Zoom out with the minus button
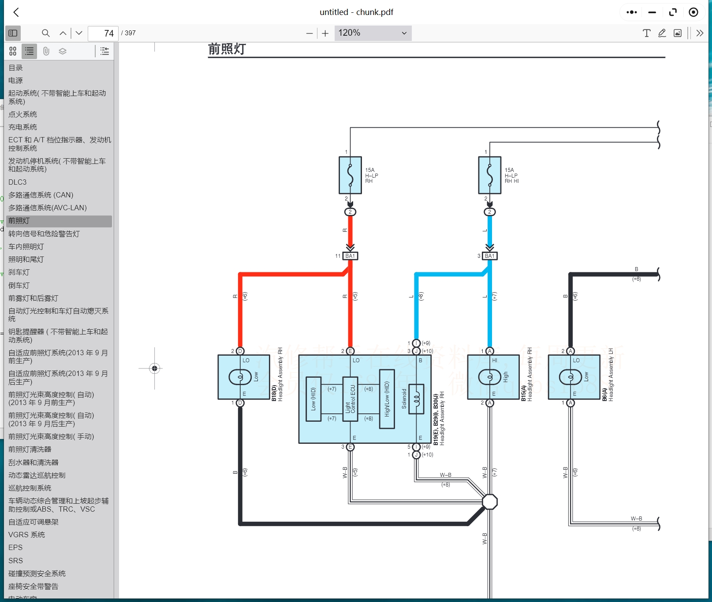 [x=309, y=33]
